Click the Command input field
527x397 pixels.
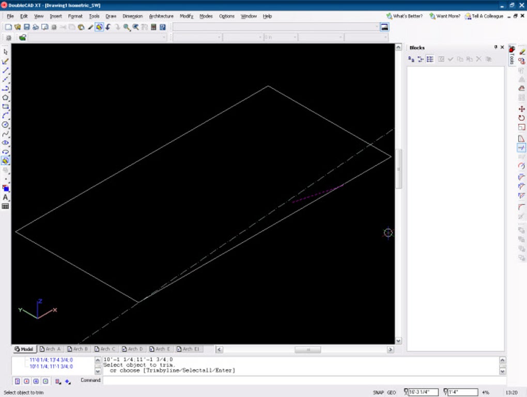304,380
